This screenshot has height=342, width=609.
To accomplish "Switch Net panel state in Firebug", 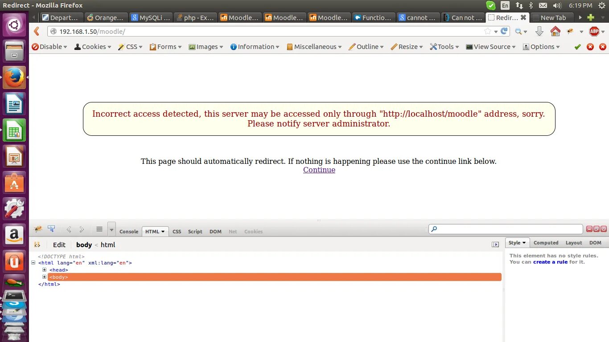I will click(232, 232).
